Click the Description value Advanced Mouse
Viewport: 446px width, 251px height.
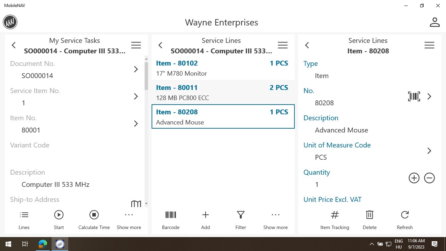(341, 130)
